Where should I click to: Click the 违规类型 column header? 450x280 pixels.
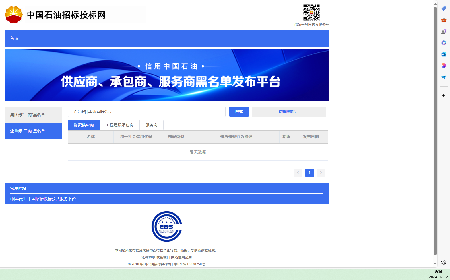tap(176, 137)
